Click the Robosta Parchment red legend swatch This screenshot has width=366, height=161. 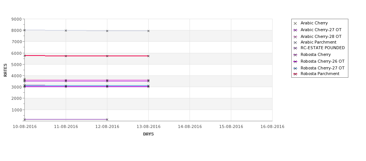295,74
